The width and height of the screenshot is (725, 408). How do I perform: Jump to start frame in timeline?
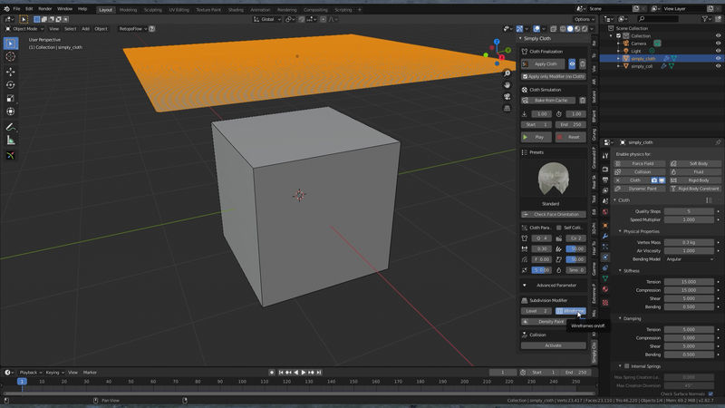tap(281, 373)
